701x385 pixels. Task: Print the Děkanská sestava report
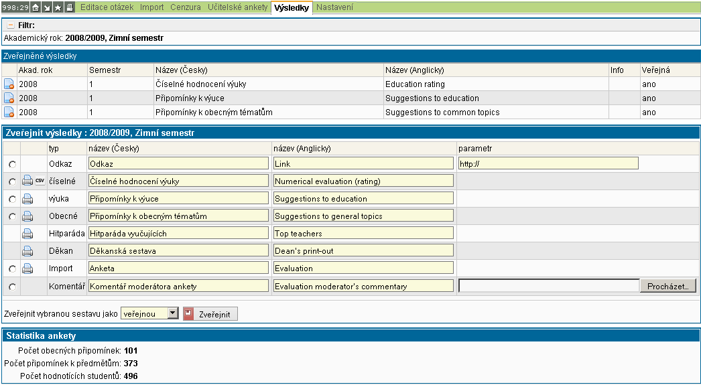pos(27,251)
